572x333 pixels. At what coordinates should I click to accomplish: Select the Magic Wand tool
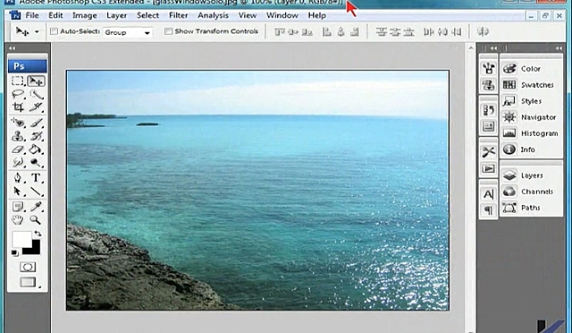(36, 94)
